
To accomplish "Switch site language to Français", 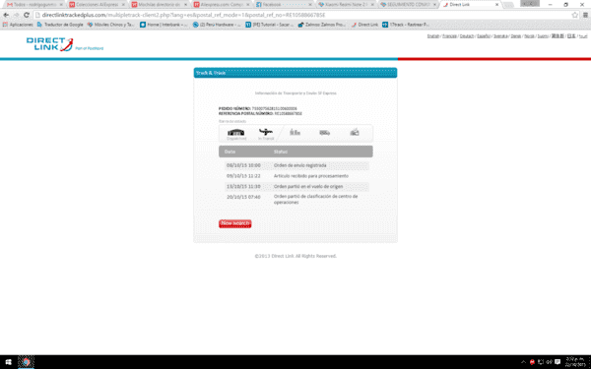I will (x=449, y=36).
